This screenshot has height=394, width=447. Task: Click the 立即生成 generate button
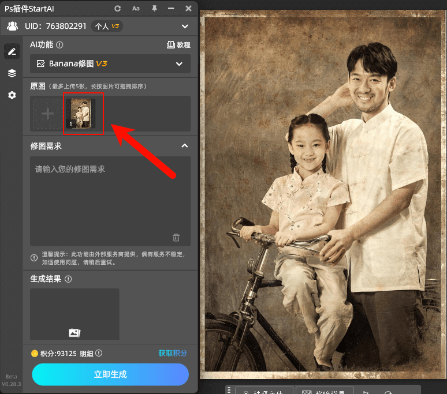(110, 374)
